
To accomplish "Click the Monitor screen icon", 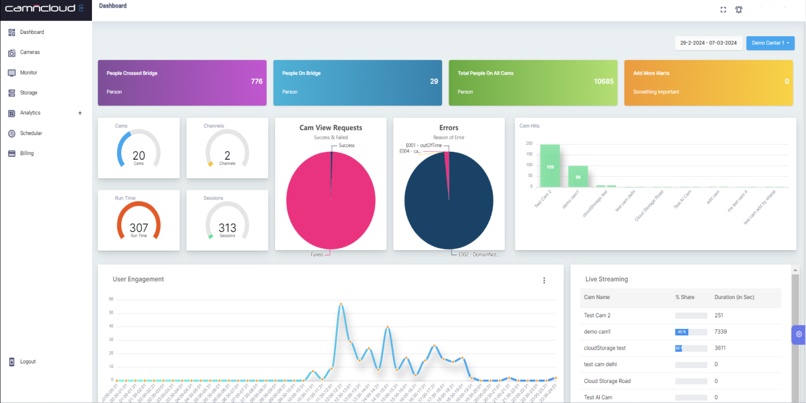I will pyautogui.click(x=11, y=73).
